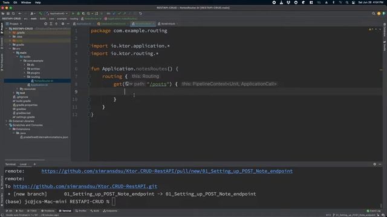Click the Project panel horizontal scrollbar
387x217 pixels.
(25, 160)
